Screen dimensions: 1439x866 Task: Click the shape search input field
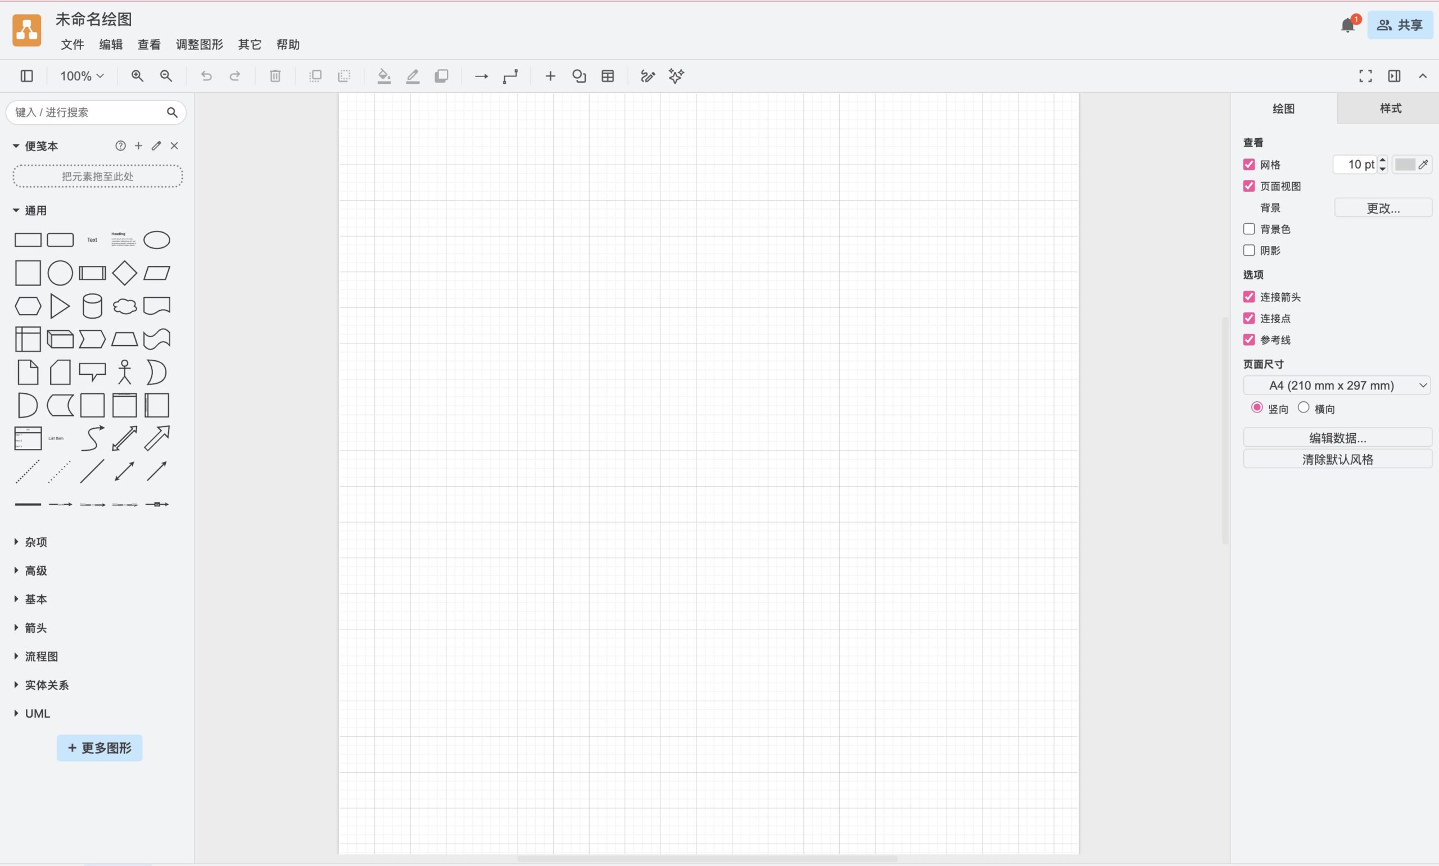click(88, 112)
